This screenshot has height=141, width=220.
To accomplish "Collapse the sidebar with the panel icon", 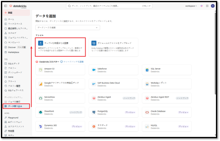I will [x=6, y=6].
